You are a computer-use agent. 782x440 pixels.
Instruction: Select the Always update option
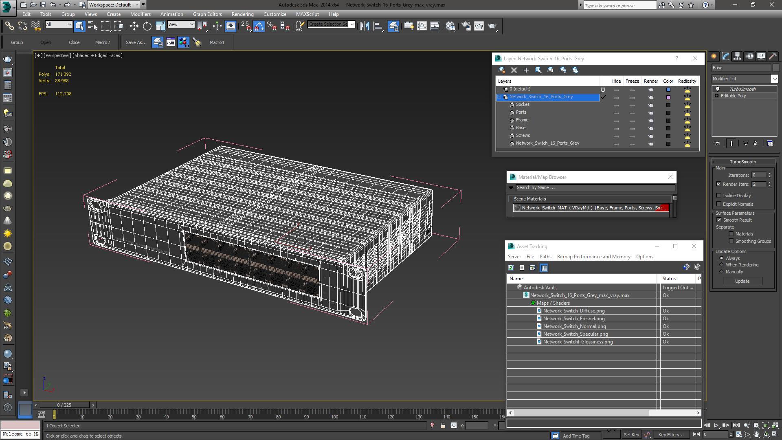[x=721, y=258]
